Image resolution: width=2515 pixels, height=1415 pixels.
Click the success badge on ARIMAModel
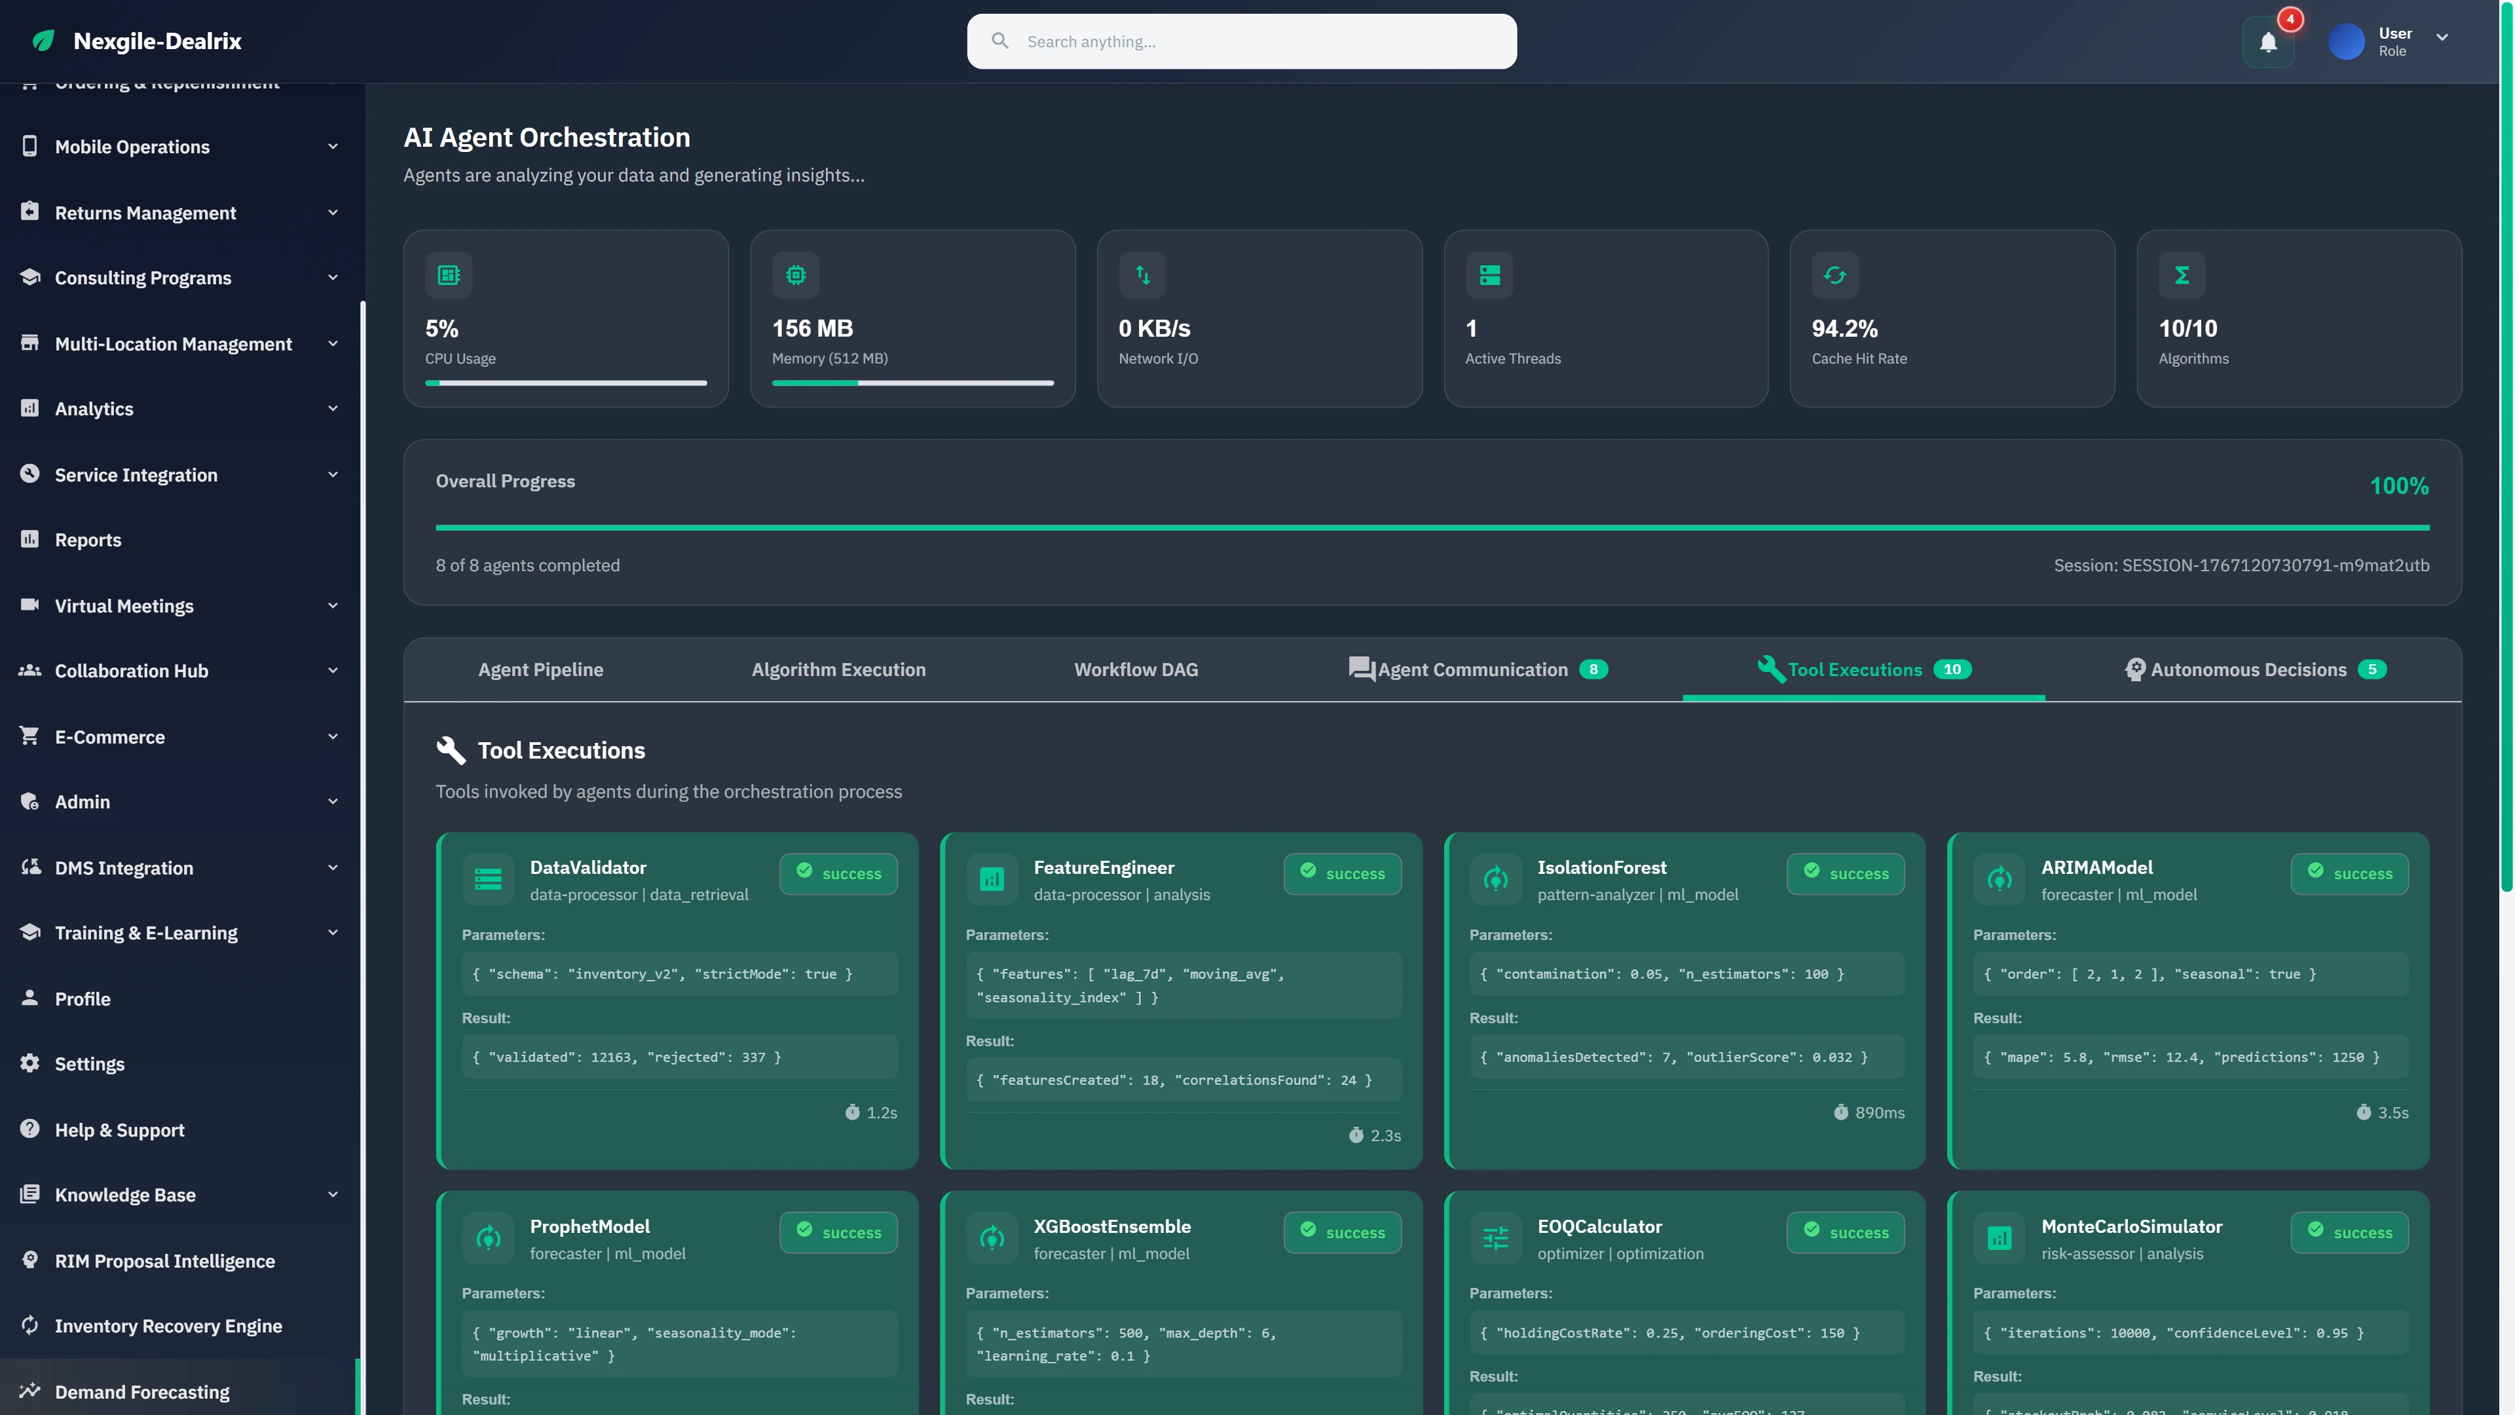point(2349,874)
